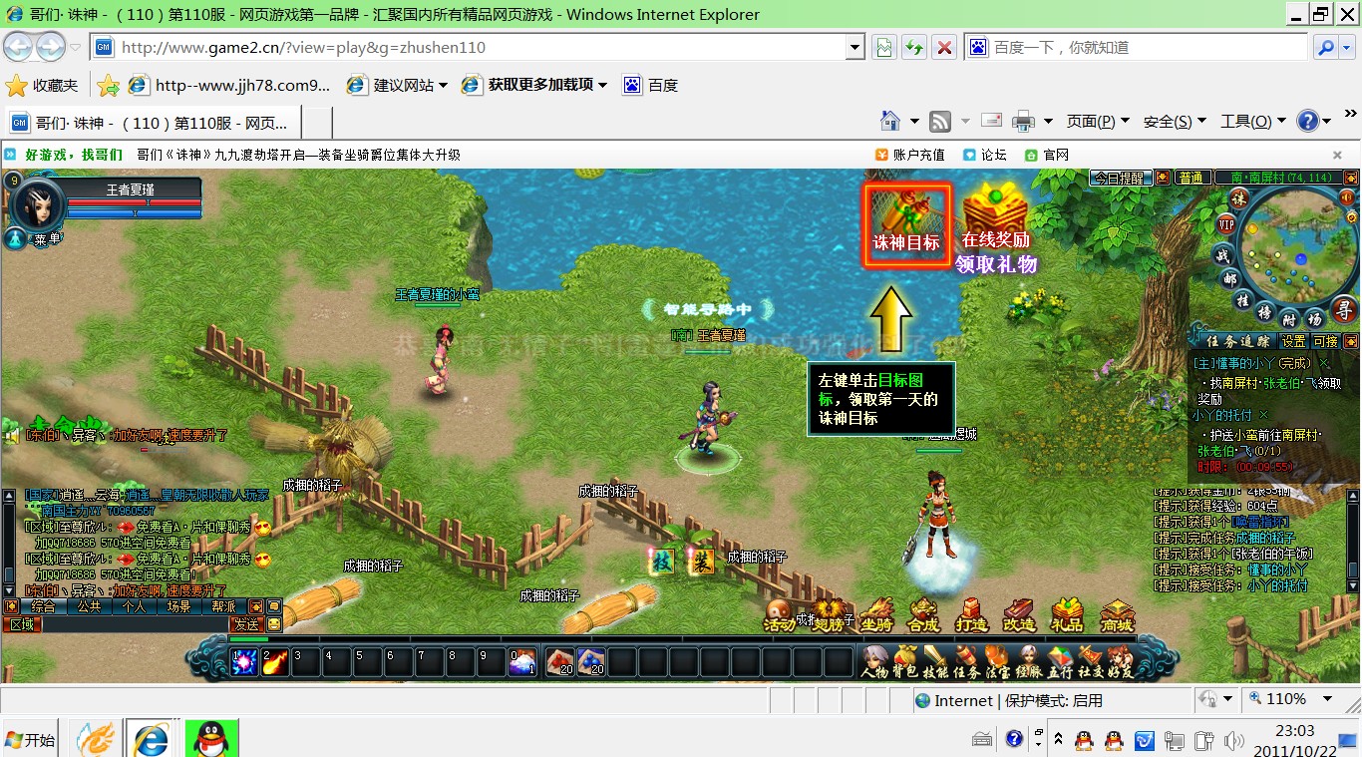Image resolution: width=1362 pixels, height=757 pixels.
Task: Click the 挂 auto-play button by minimap
Action: coord(1243,300)
